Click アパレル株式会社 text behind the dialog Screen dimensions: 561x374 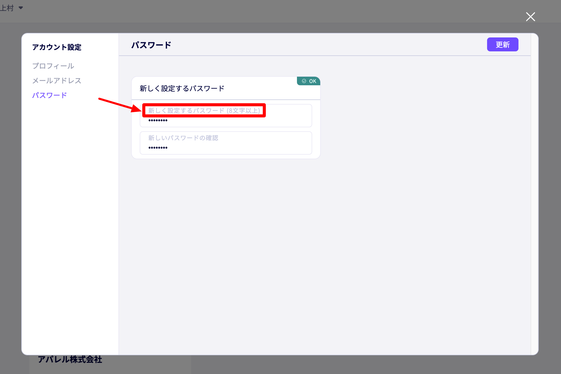pyautogui.click(x=70, y=360)
